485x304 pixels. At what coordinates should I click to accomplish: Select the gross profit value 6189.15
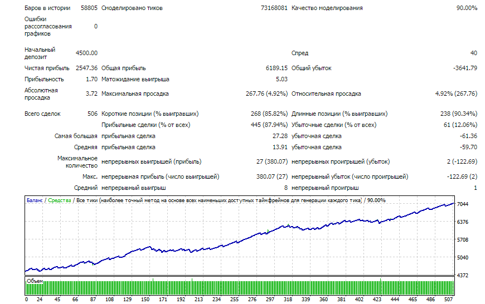(x=277, y=68)
